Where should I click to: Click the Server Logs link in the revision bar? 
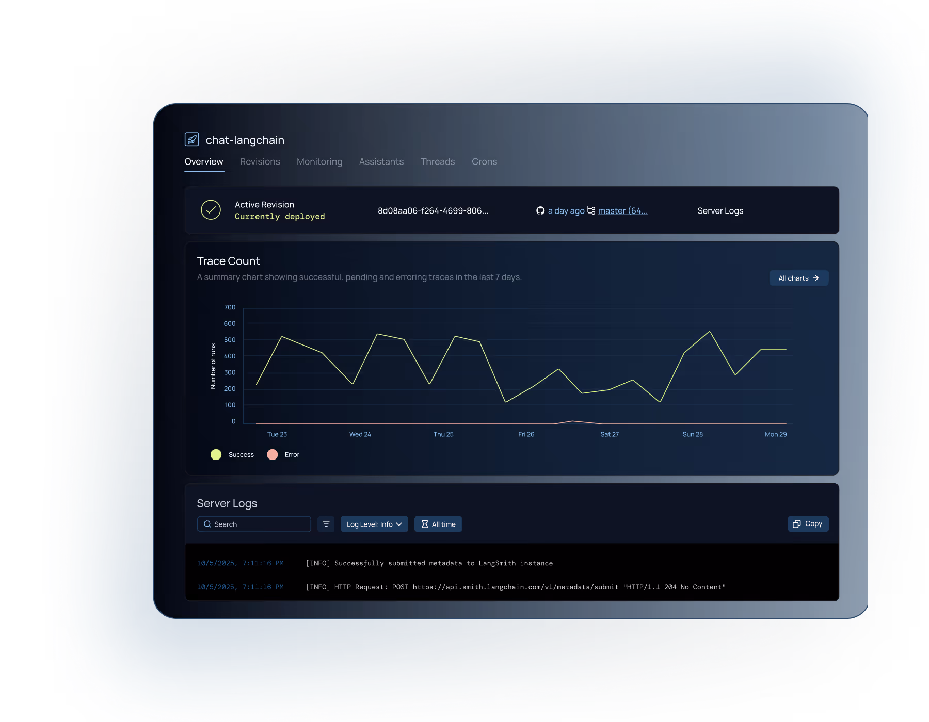pyautogui.click(x=720, y=210)
